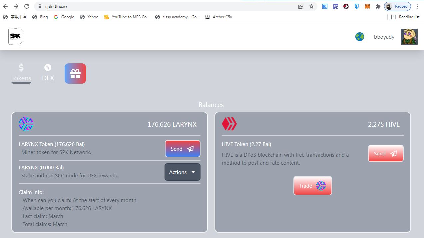Screen dimensions: 424x238
Task: Open the Bing bookmark
Action: (x=40, y=17)
